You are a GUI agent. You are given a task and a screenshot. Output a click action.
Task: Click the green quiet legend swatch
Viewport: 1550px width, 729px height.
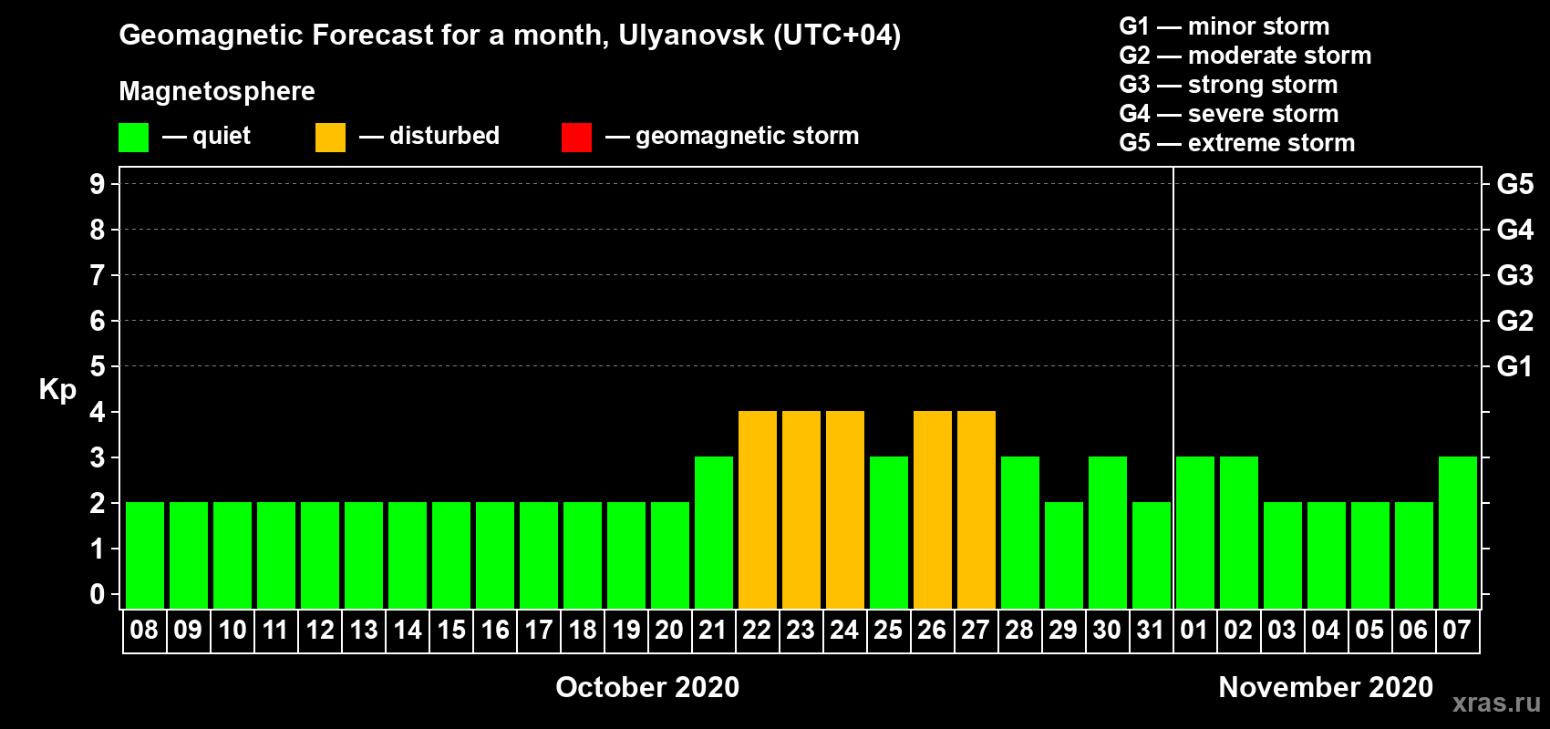pos(133,138)
